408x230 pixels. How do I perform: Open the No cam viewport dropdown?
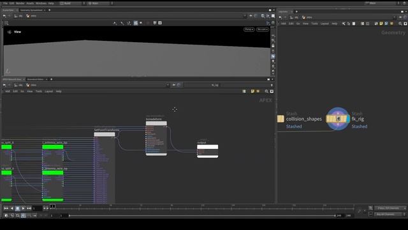coord(262,29)
